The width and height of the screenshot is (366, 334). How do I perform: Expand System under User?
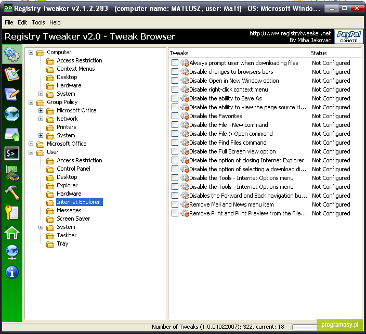pos(41,227)
